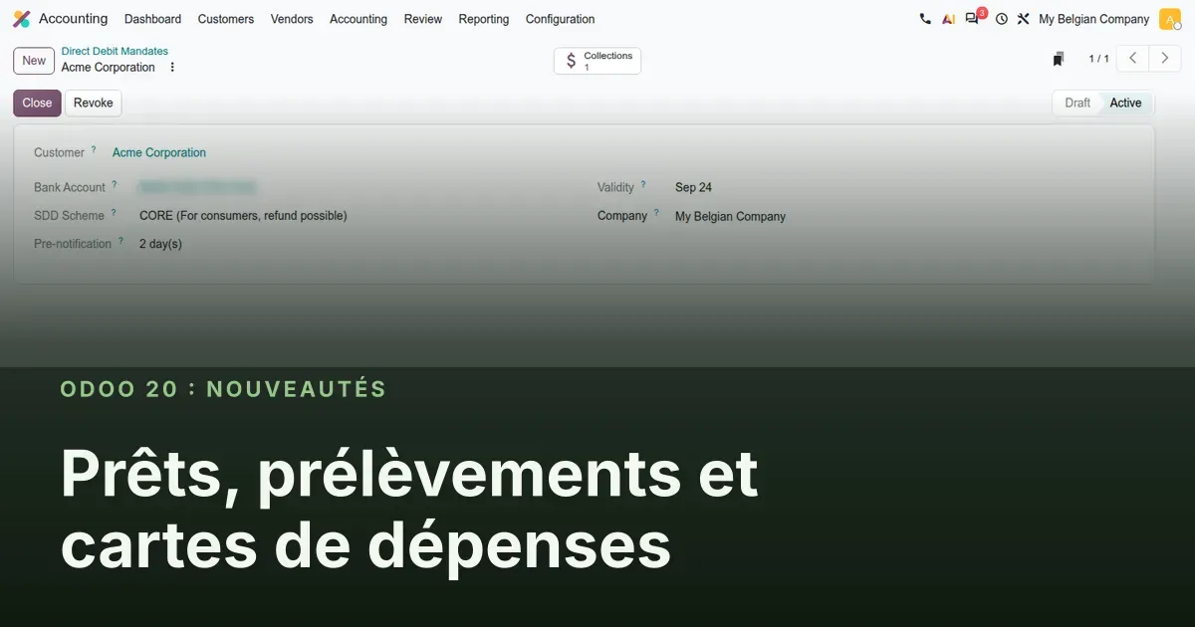Click the bookmark icon near the pager
The width and height of the screenshot is (1195, 627).
coord(1059,59)
